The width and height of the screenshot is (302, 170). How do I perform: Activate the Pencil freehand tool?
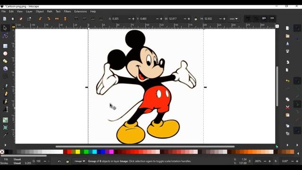6,94
